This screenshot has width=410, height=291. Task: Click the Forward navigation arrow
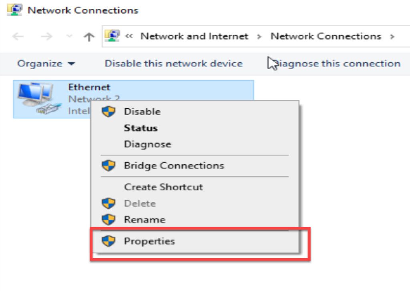(x=46, y=36)
